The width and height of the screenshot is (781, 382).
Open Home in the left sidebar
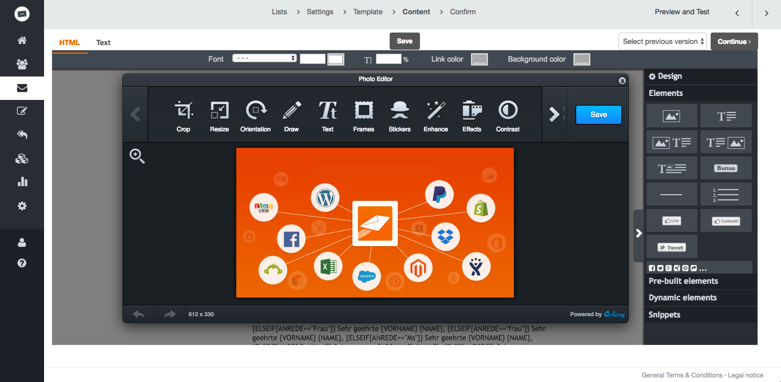point(22,41)
